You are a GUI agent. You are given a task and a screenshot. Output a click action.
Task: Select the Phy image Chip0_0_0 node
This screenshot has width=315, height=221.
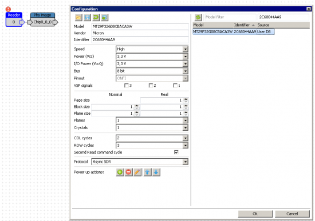click(x=42, y=19)
